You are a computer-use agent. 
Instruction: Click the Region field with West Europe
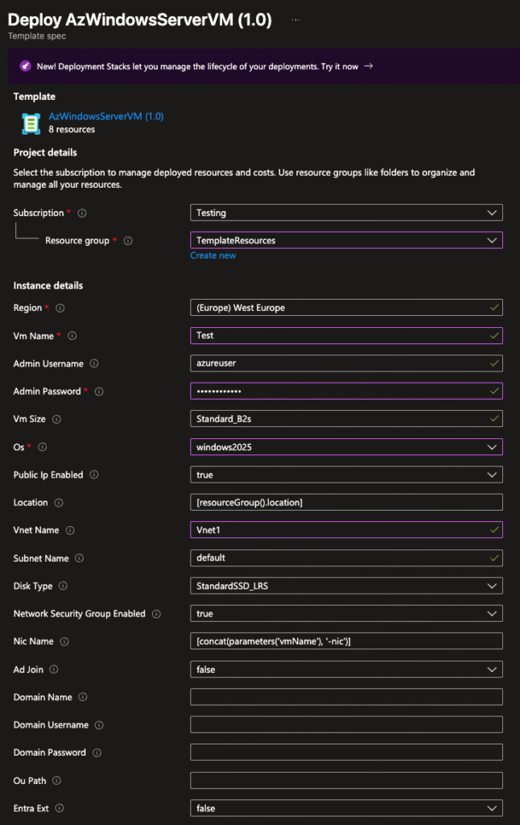(346, 308)
